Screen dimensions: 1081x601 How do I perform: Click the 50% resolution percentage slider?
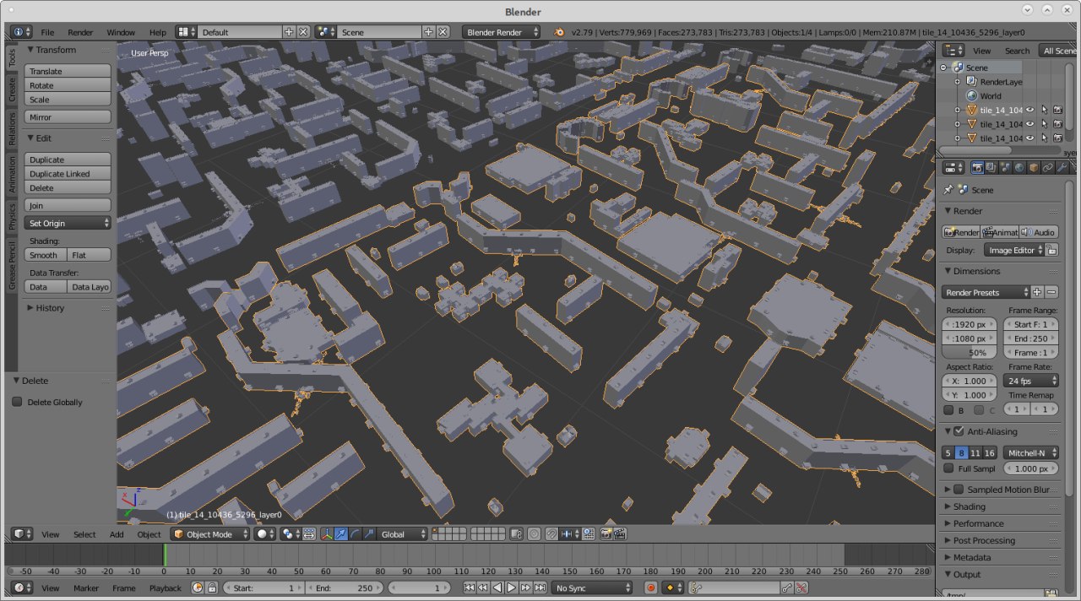[x=970, y=353]
